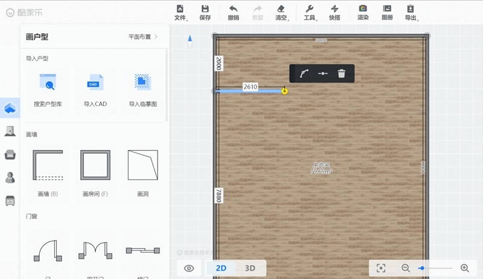
Task: Expand the 工具 (Tools) dropdown
Action: pos(309,12)
